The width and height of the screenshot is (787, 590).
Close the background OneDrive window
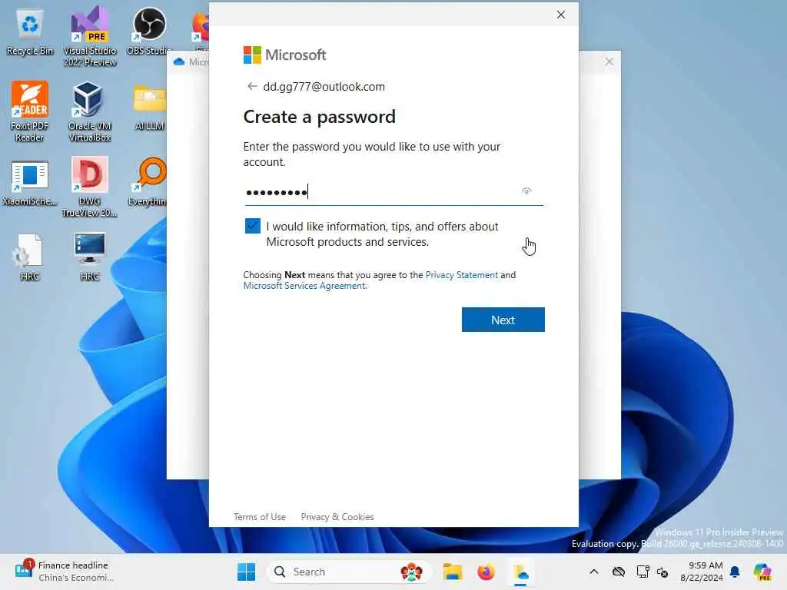[x=609, y=61]
